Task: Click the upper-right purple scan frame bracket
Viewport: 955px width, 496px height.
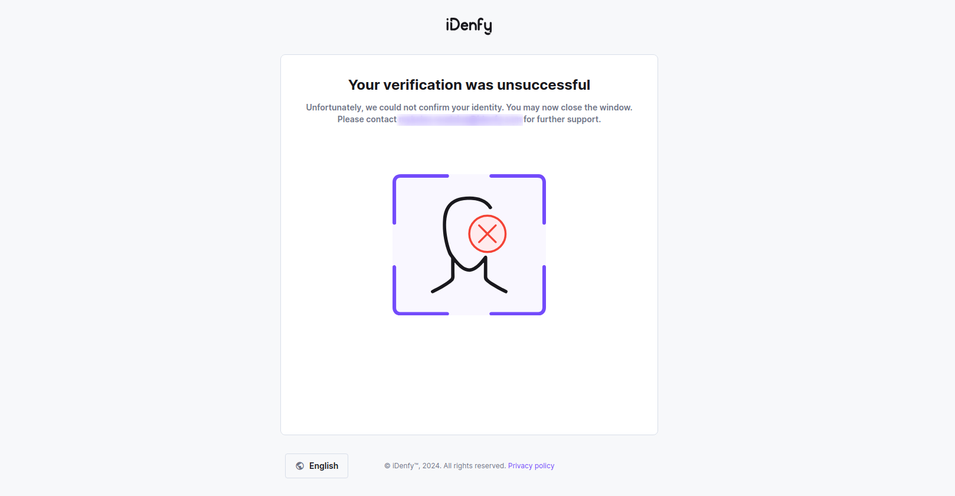Action: [518, 199]
